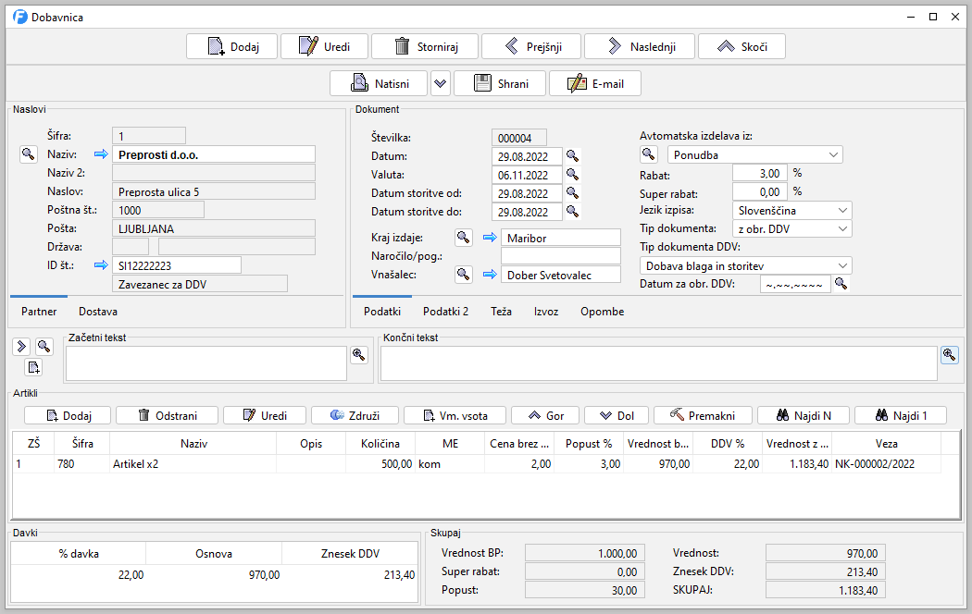Open partner lookup magnifier left of Naziv
Screen dimensions: 972x614
[x=29, y=154]
